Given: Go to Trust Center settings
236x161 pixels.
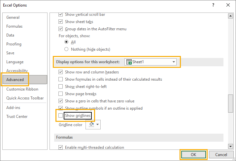Looking at the screenshot, I should tap(17, 117).
